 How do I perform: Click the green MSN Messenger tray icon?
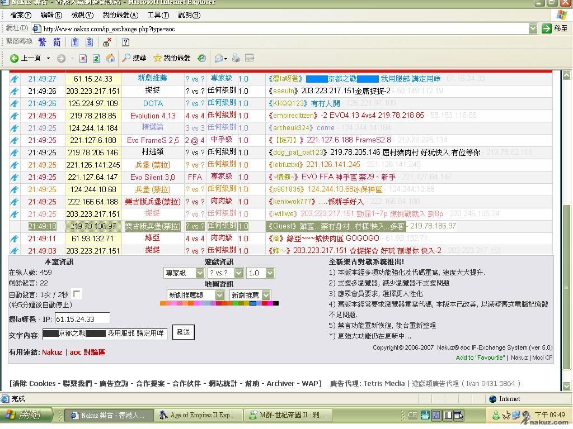click(x=496, y=415)
